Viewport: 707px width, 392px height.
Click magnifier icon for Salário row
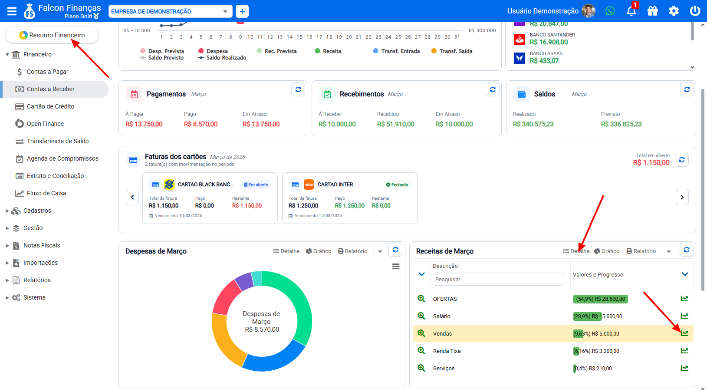click(421, 316)
